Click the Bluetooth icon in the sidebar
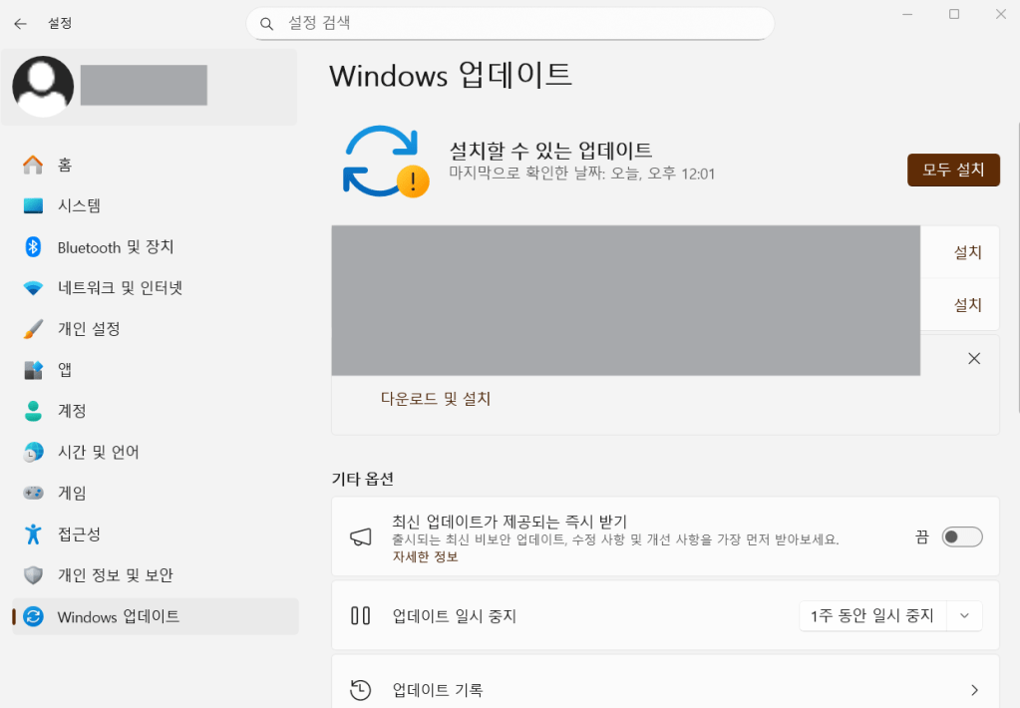Image resolution: width=1020 pixels, height=708 pixels. point(33,247)
